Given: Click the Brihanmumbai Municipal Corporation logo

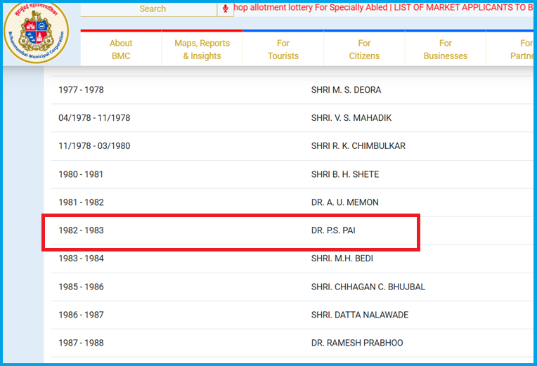Looking at the screenshot, I should 37,32.
